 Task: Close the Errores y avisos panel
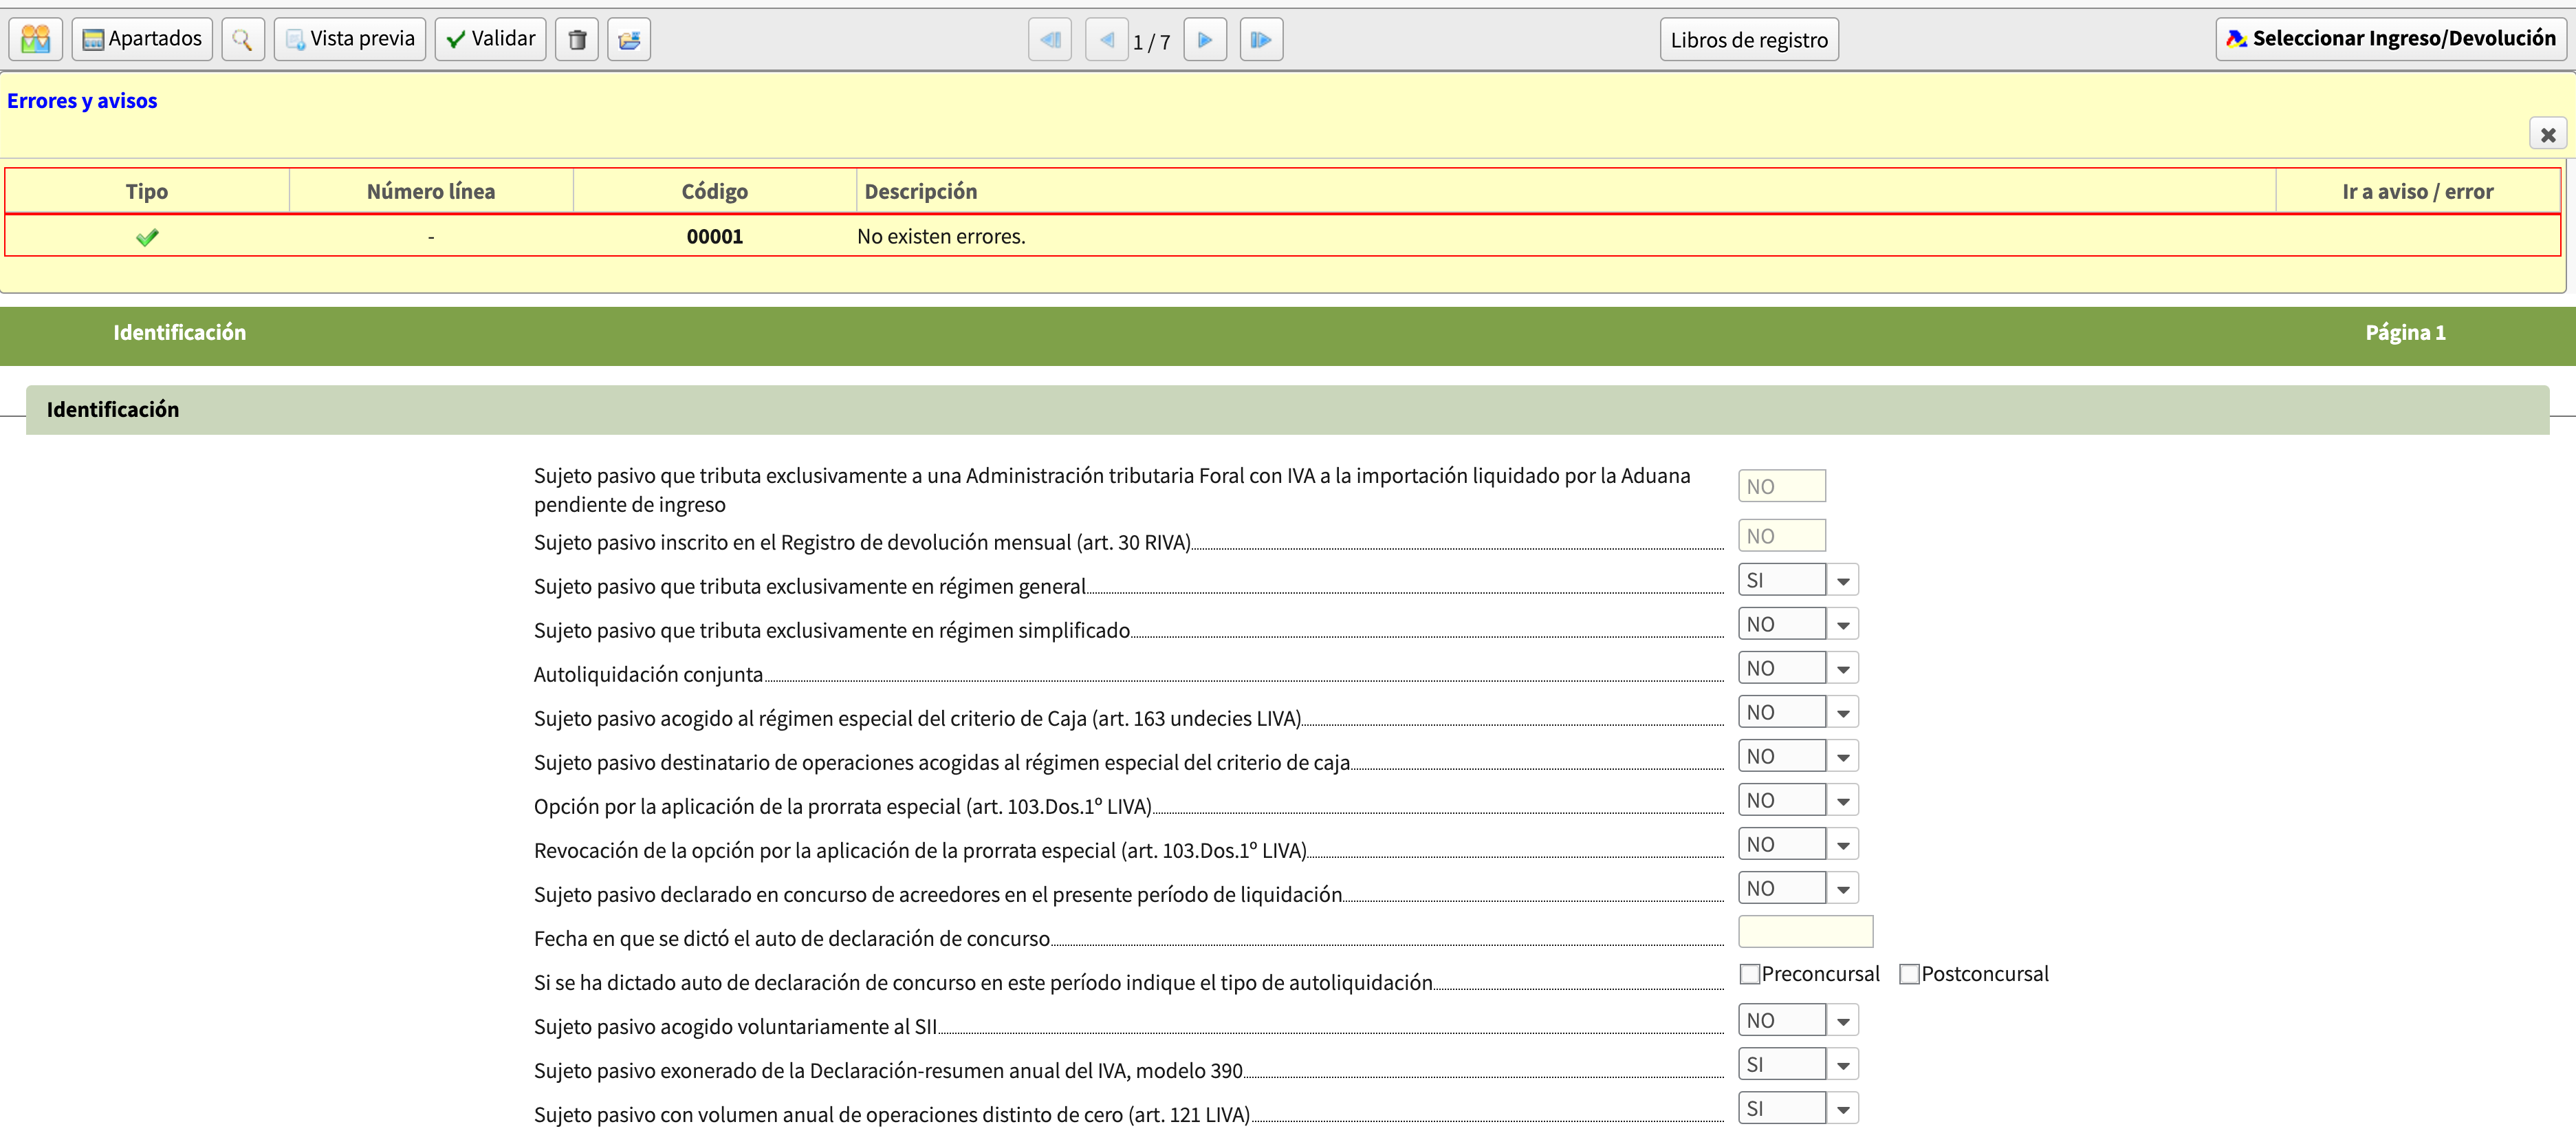[2547, 134]
